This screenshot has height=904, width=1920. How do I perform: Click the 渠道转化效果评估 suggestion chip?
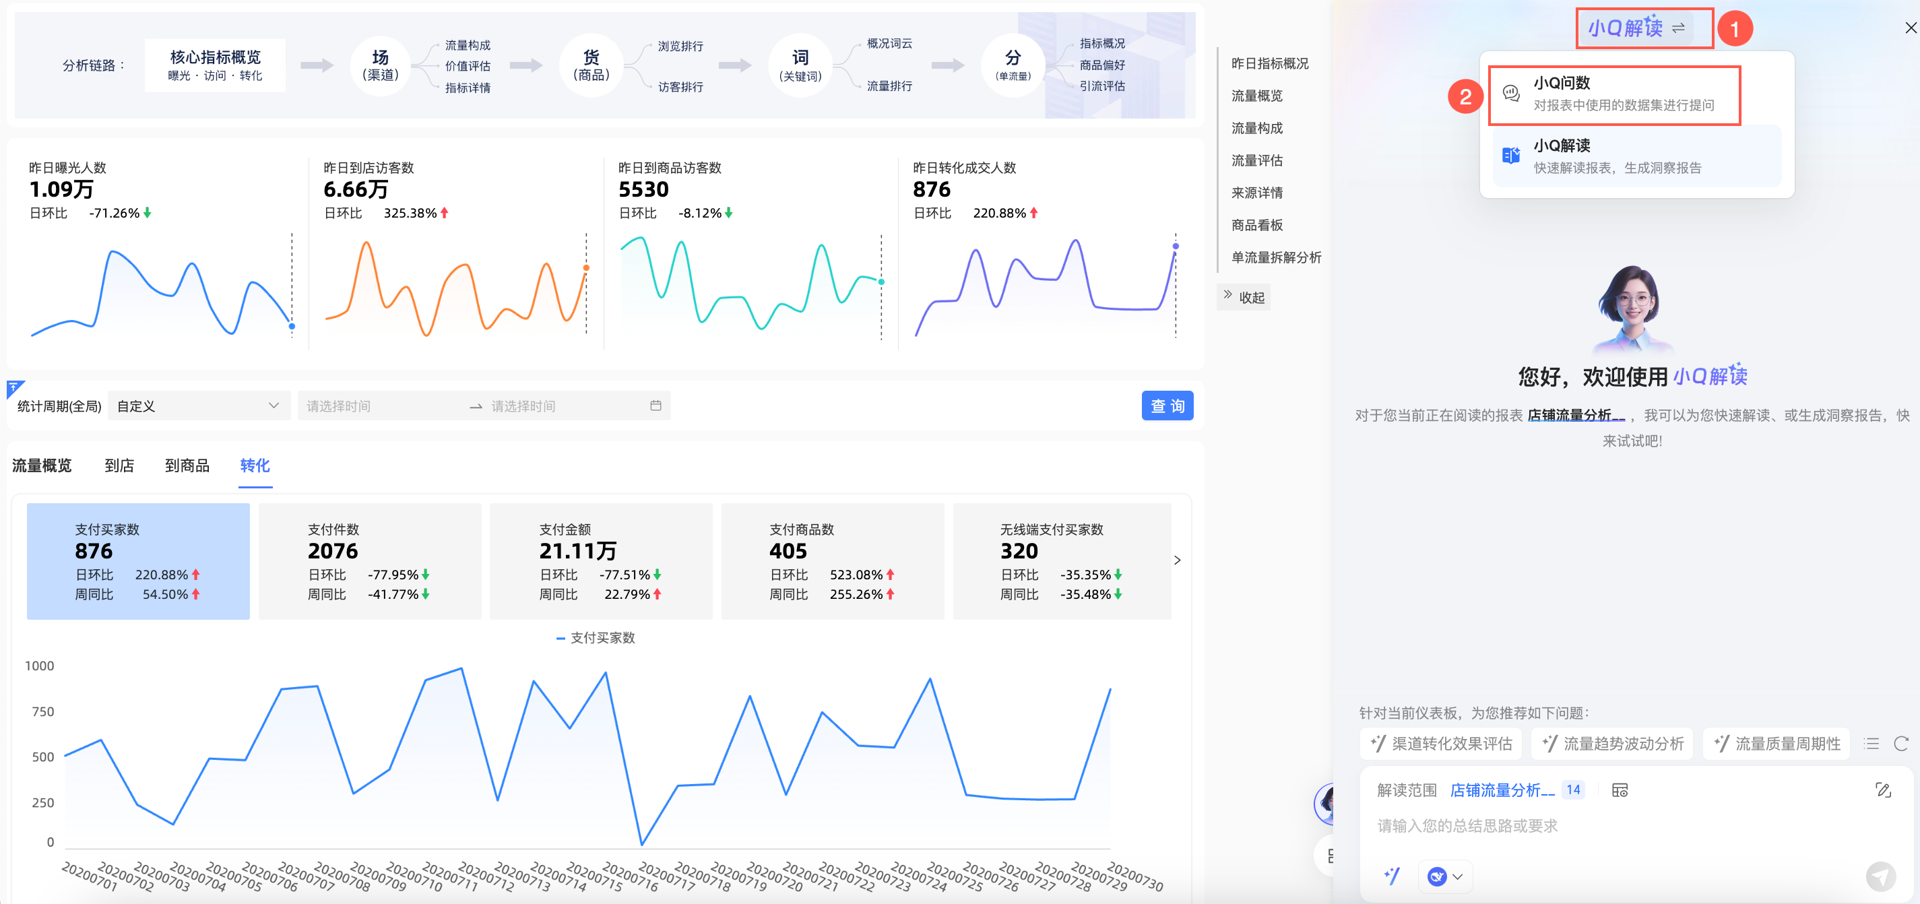pyautogui.click(x=1442, y=744)
